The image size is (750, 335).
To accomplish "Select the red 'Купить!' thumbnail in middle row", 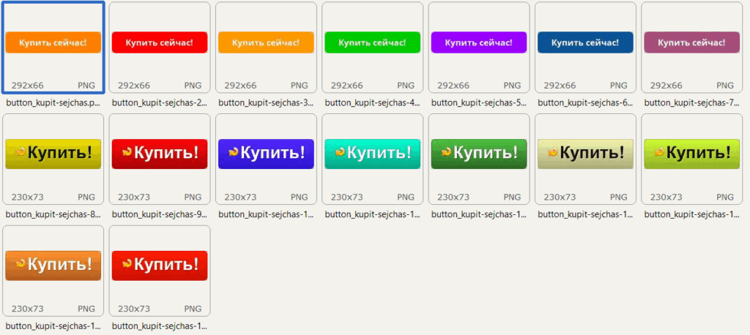I will (x=159, y=154).
